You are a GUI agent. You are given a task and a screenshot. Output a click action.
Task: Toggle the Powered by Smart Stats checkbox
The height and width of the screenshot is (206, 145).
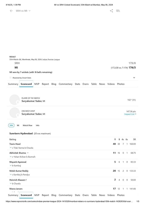pyautogui.click(x=10, y=78)
